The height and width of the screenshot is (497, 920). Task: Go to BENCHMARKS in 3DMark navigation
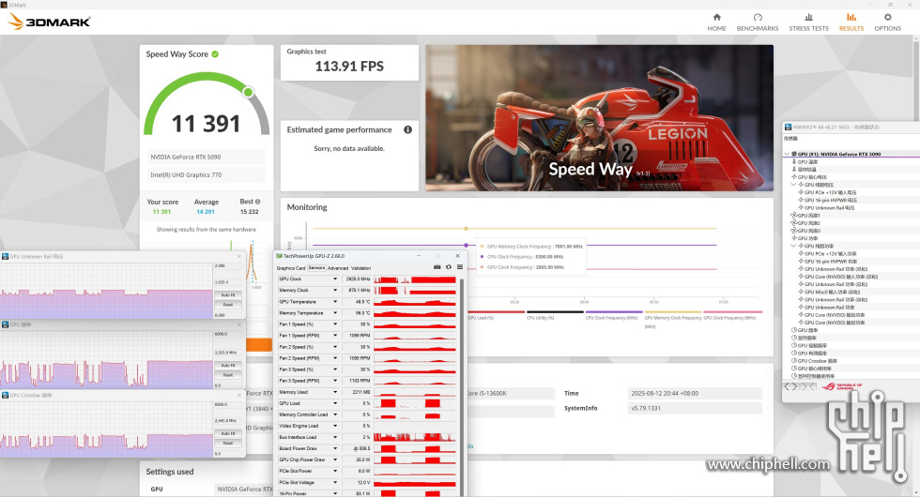pyautogui.click(x=758, y=23)
